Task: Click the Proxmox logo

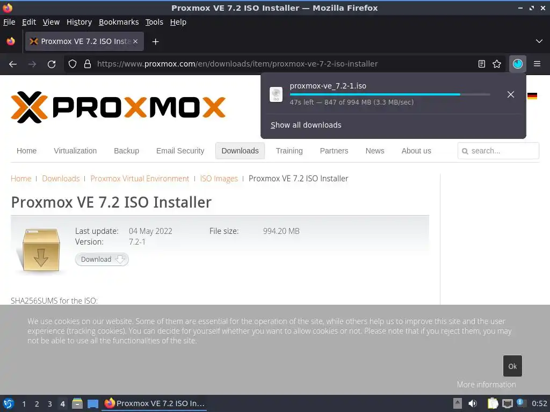Action: [118, 107]
